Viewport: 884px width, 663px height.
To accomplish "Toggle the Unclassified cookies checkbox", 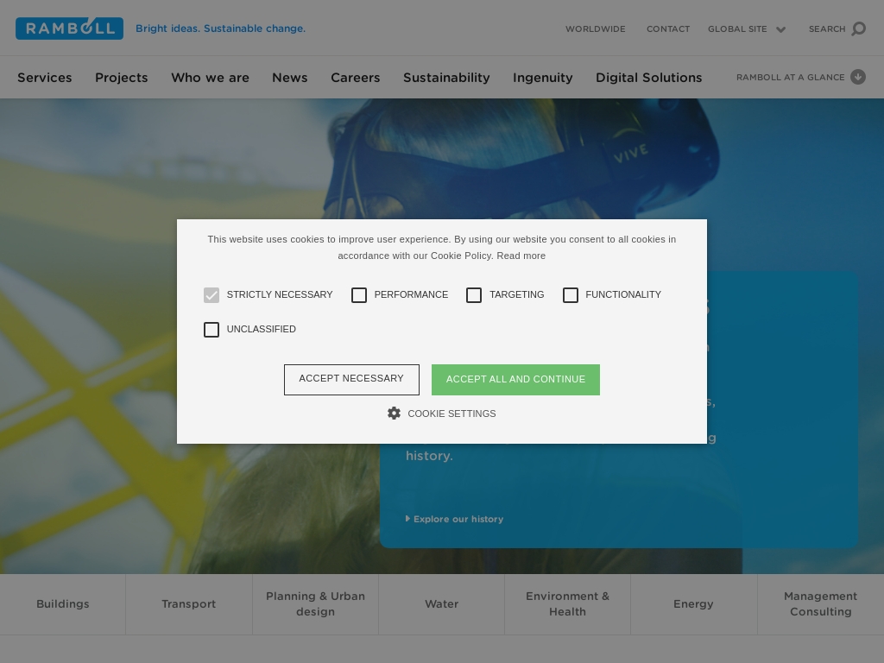I will click(x=212, y=330).
